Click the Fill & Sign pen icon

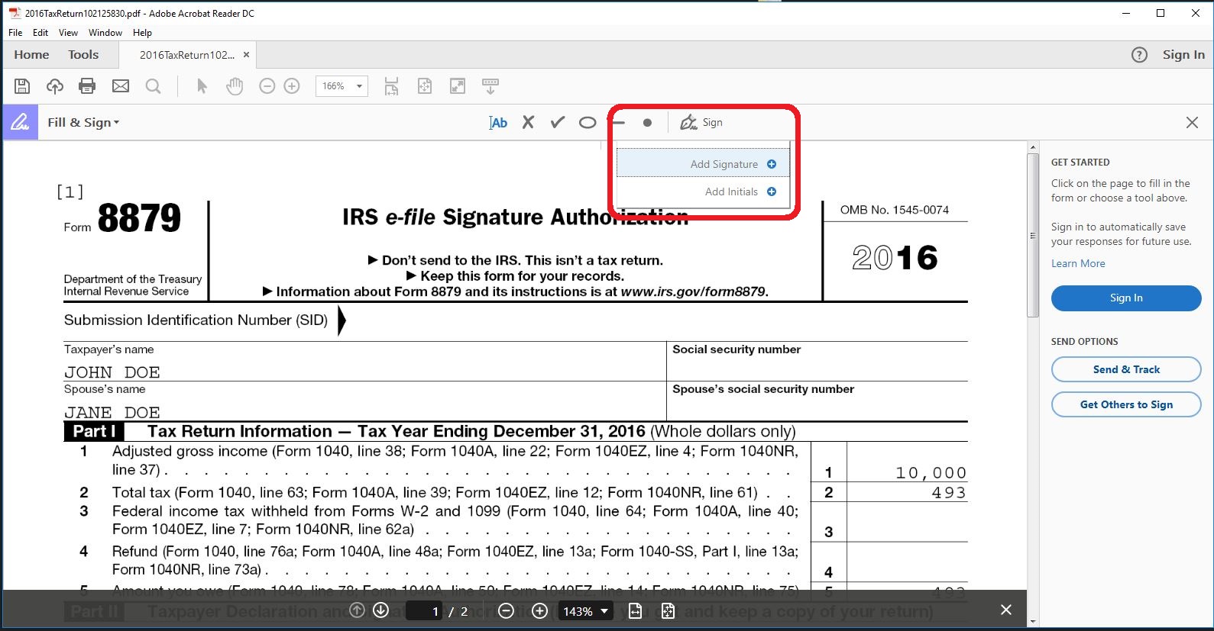(x=20, y=122)
